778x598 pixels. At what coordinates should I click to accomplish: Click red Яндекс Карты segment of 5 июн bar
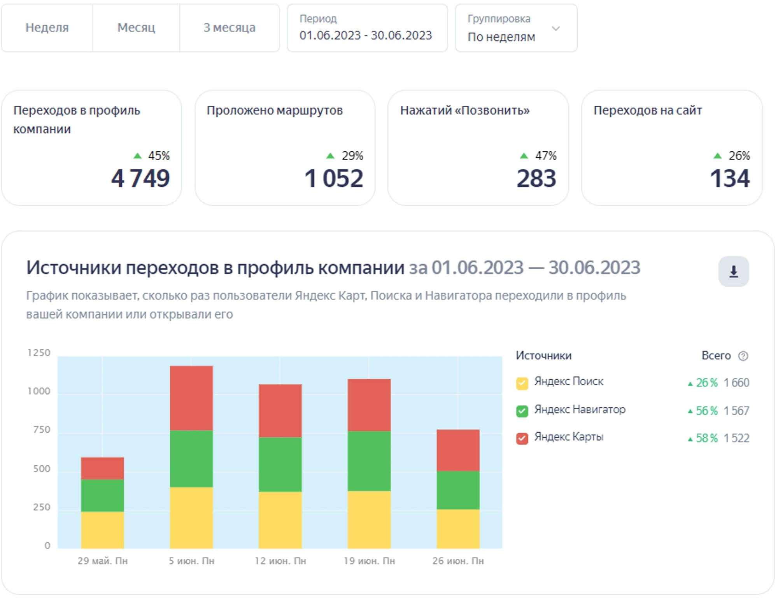tap(191, 398)
